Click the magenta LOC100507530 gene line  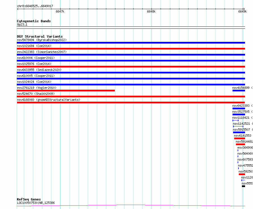pos(131,206)
